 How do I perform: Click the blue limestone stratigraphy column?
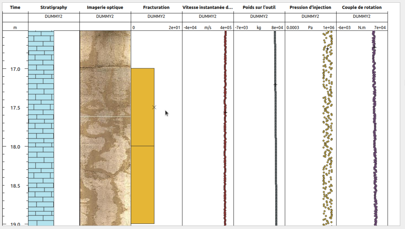41,128
